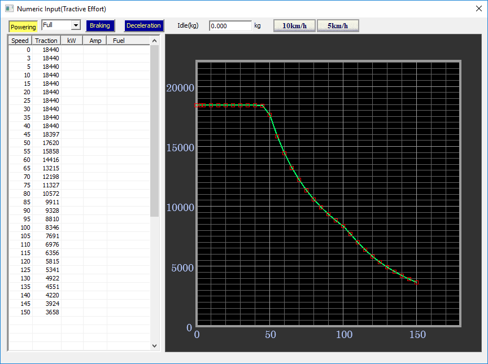Switch to Braking mode
The height and width of the screenshot is (364, 488).
(x=100, y=25)
